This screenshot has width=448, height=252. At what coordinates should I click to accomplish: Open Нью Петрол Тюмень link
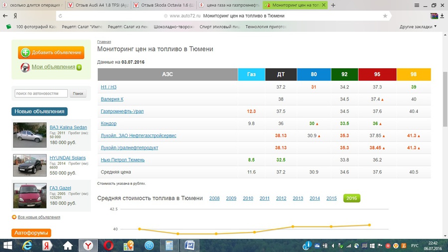123,160
